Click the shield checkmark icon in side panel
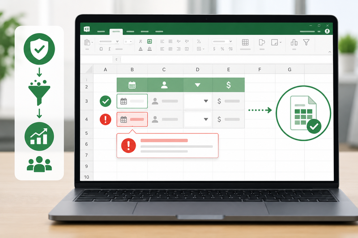The image size is (358, 238). pyautogui.click(x=39, y=49)
